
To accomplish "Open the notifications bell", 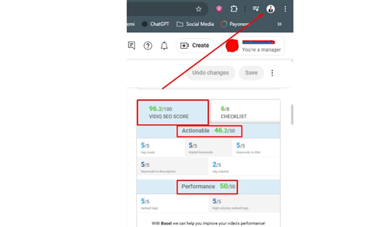I will [x=164, y=46].
